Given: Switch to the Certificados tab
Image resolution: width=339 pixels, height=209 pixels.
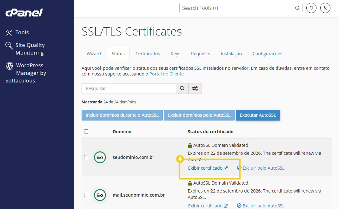Looking at the screenshot, I should [148, 54].
